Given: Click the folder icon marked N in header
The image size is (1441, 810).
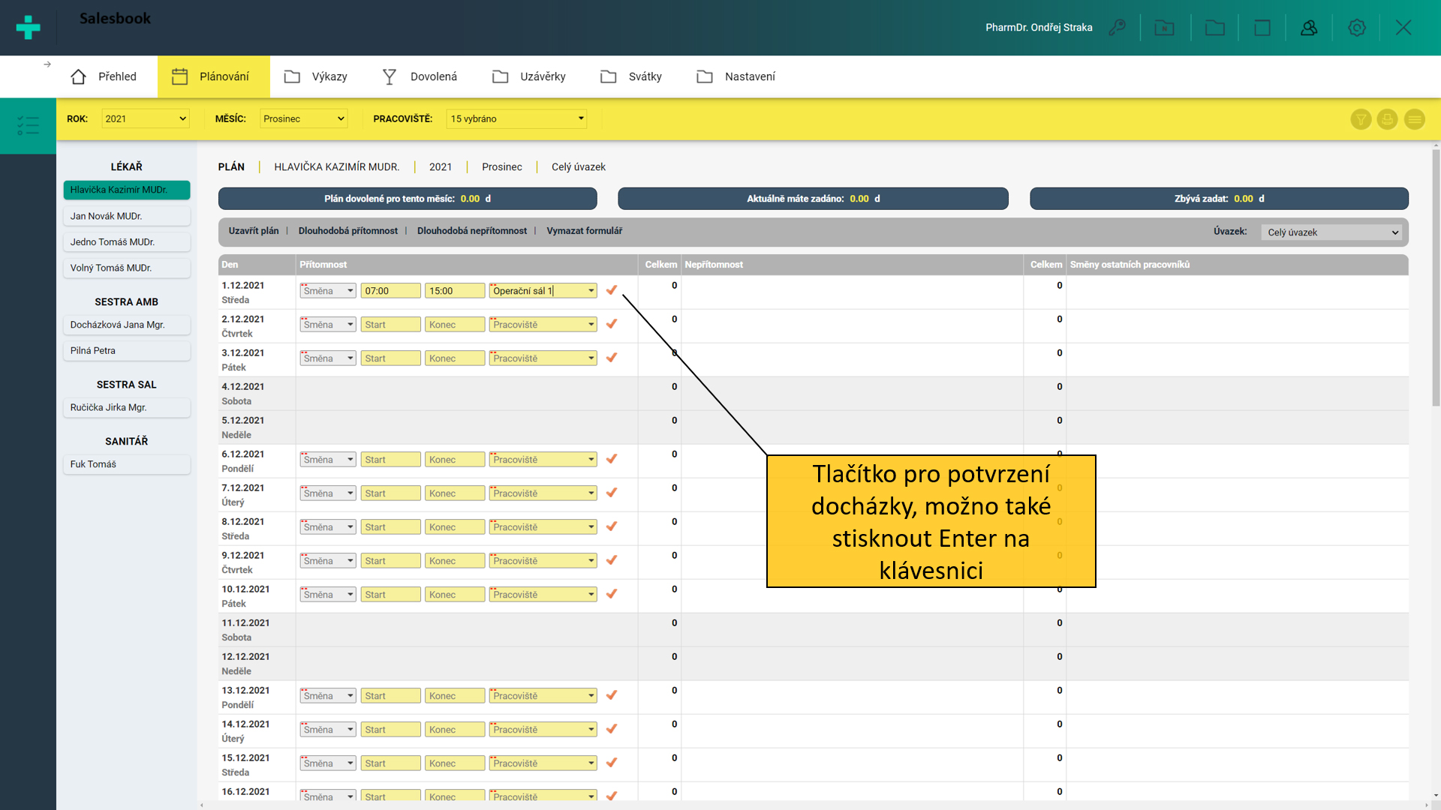Looking at the screenshot, I should (x=1164, y=28).
